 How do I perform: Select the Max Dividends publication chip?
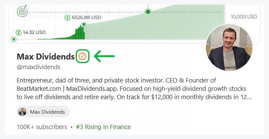point(43,112)
